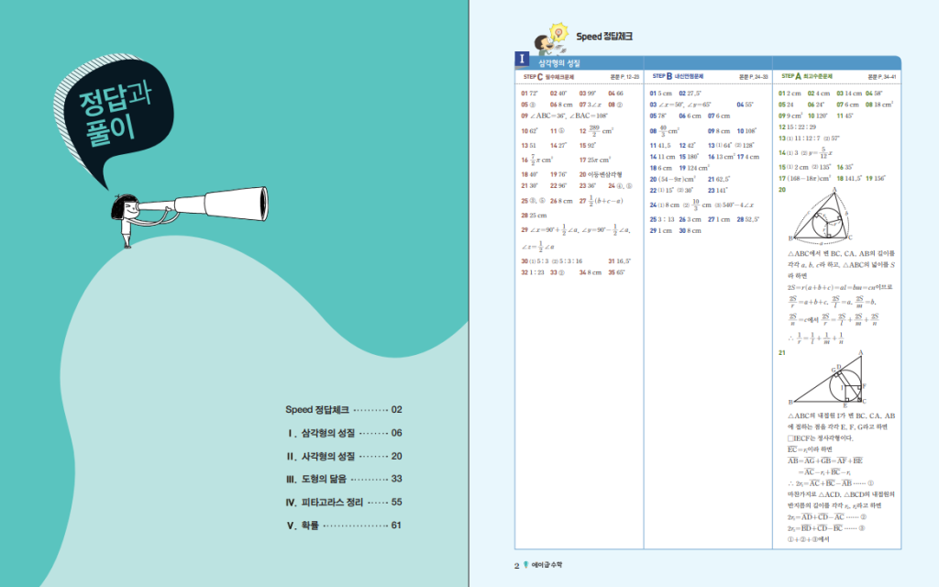This screenshot has height=587, width=939.
Task: Click the lightbulb character icon beside Speed 정답체크
Action: [x=558, y=37]
